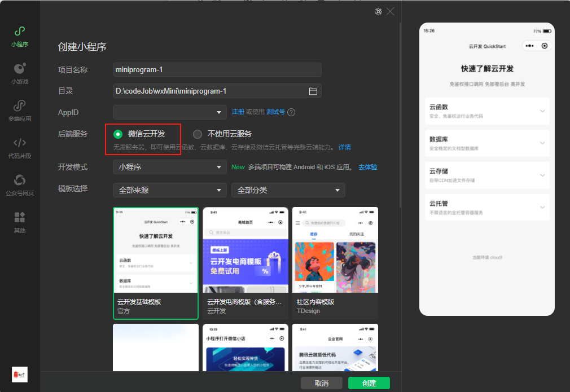Select the 微信云开发 radio button
The width and height of the screenshot is (570, 392).
pyautogui.click(x=117, y=134)
